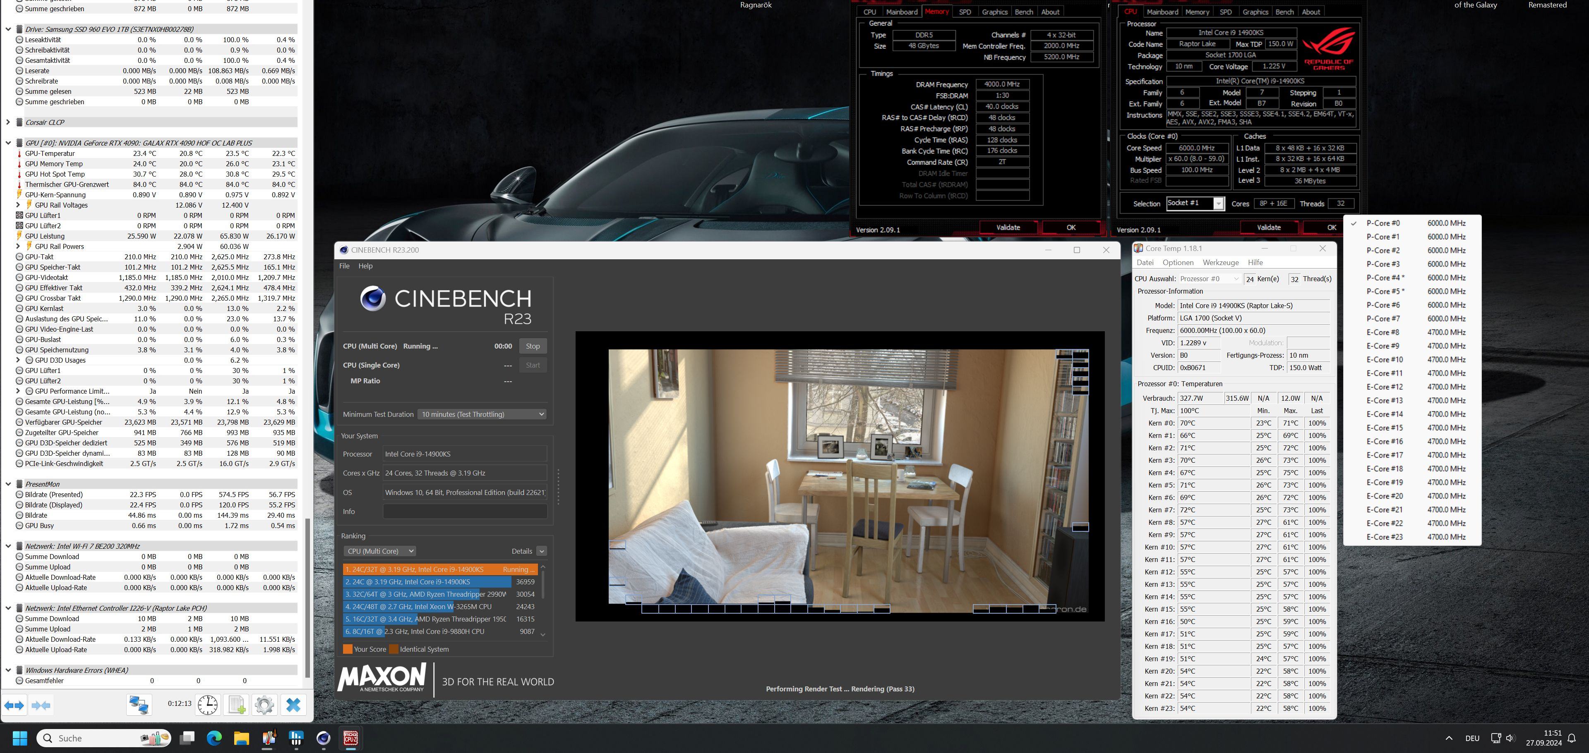Select E-Core #12 in core list
The image size is (1589, 753).
tap(1412, 387)
